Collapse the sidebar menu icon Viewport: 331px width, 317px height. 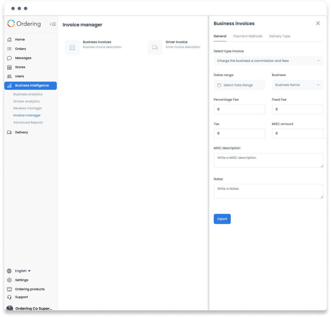[x=53, y=24]
